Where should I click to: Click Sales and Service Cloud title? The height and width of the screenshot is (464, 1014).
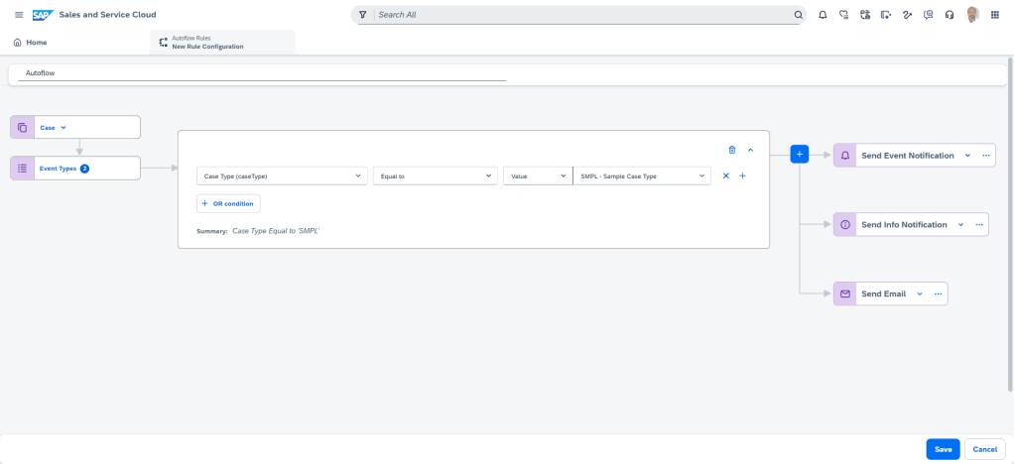[x=107, y=14]
